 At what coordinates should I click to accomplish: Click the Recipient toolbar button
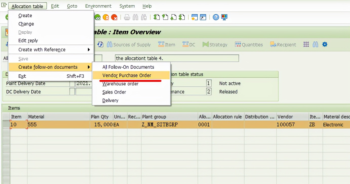click(x=283, y=44)
